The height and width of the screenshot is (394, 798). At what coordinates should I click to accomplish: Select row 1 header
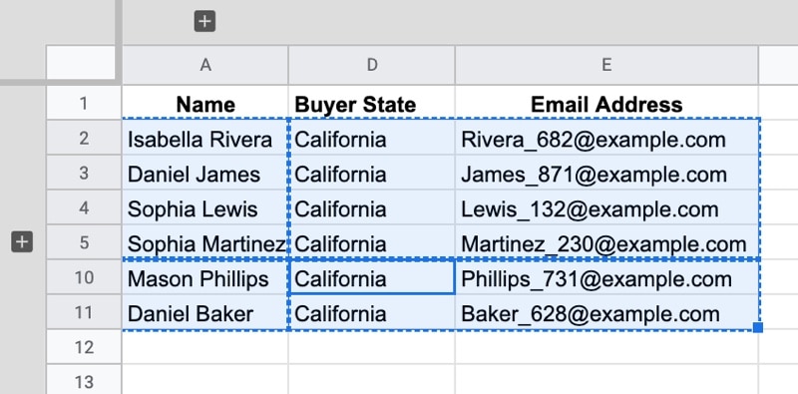point(84,104)
